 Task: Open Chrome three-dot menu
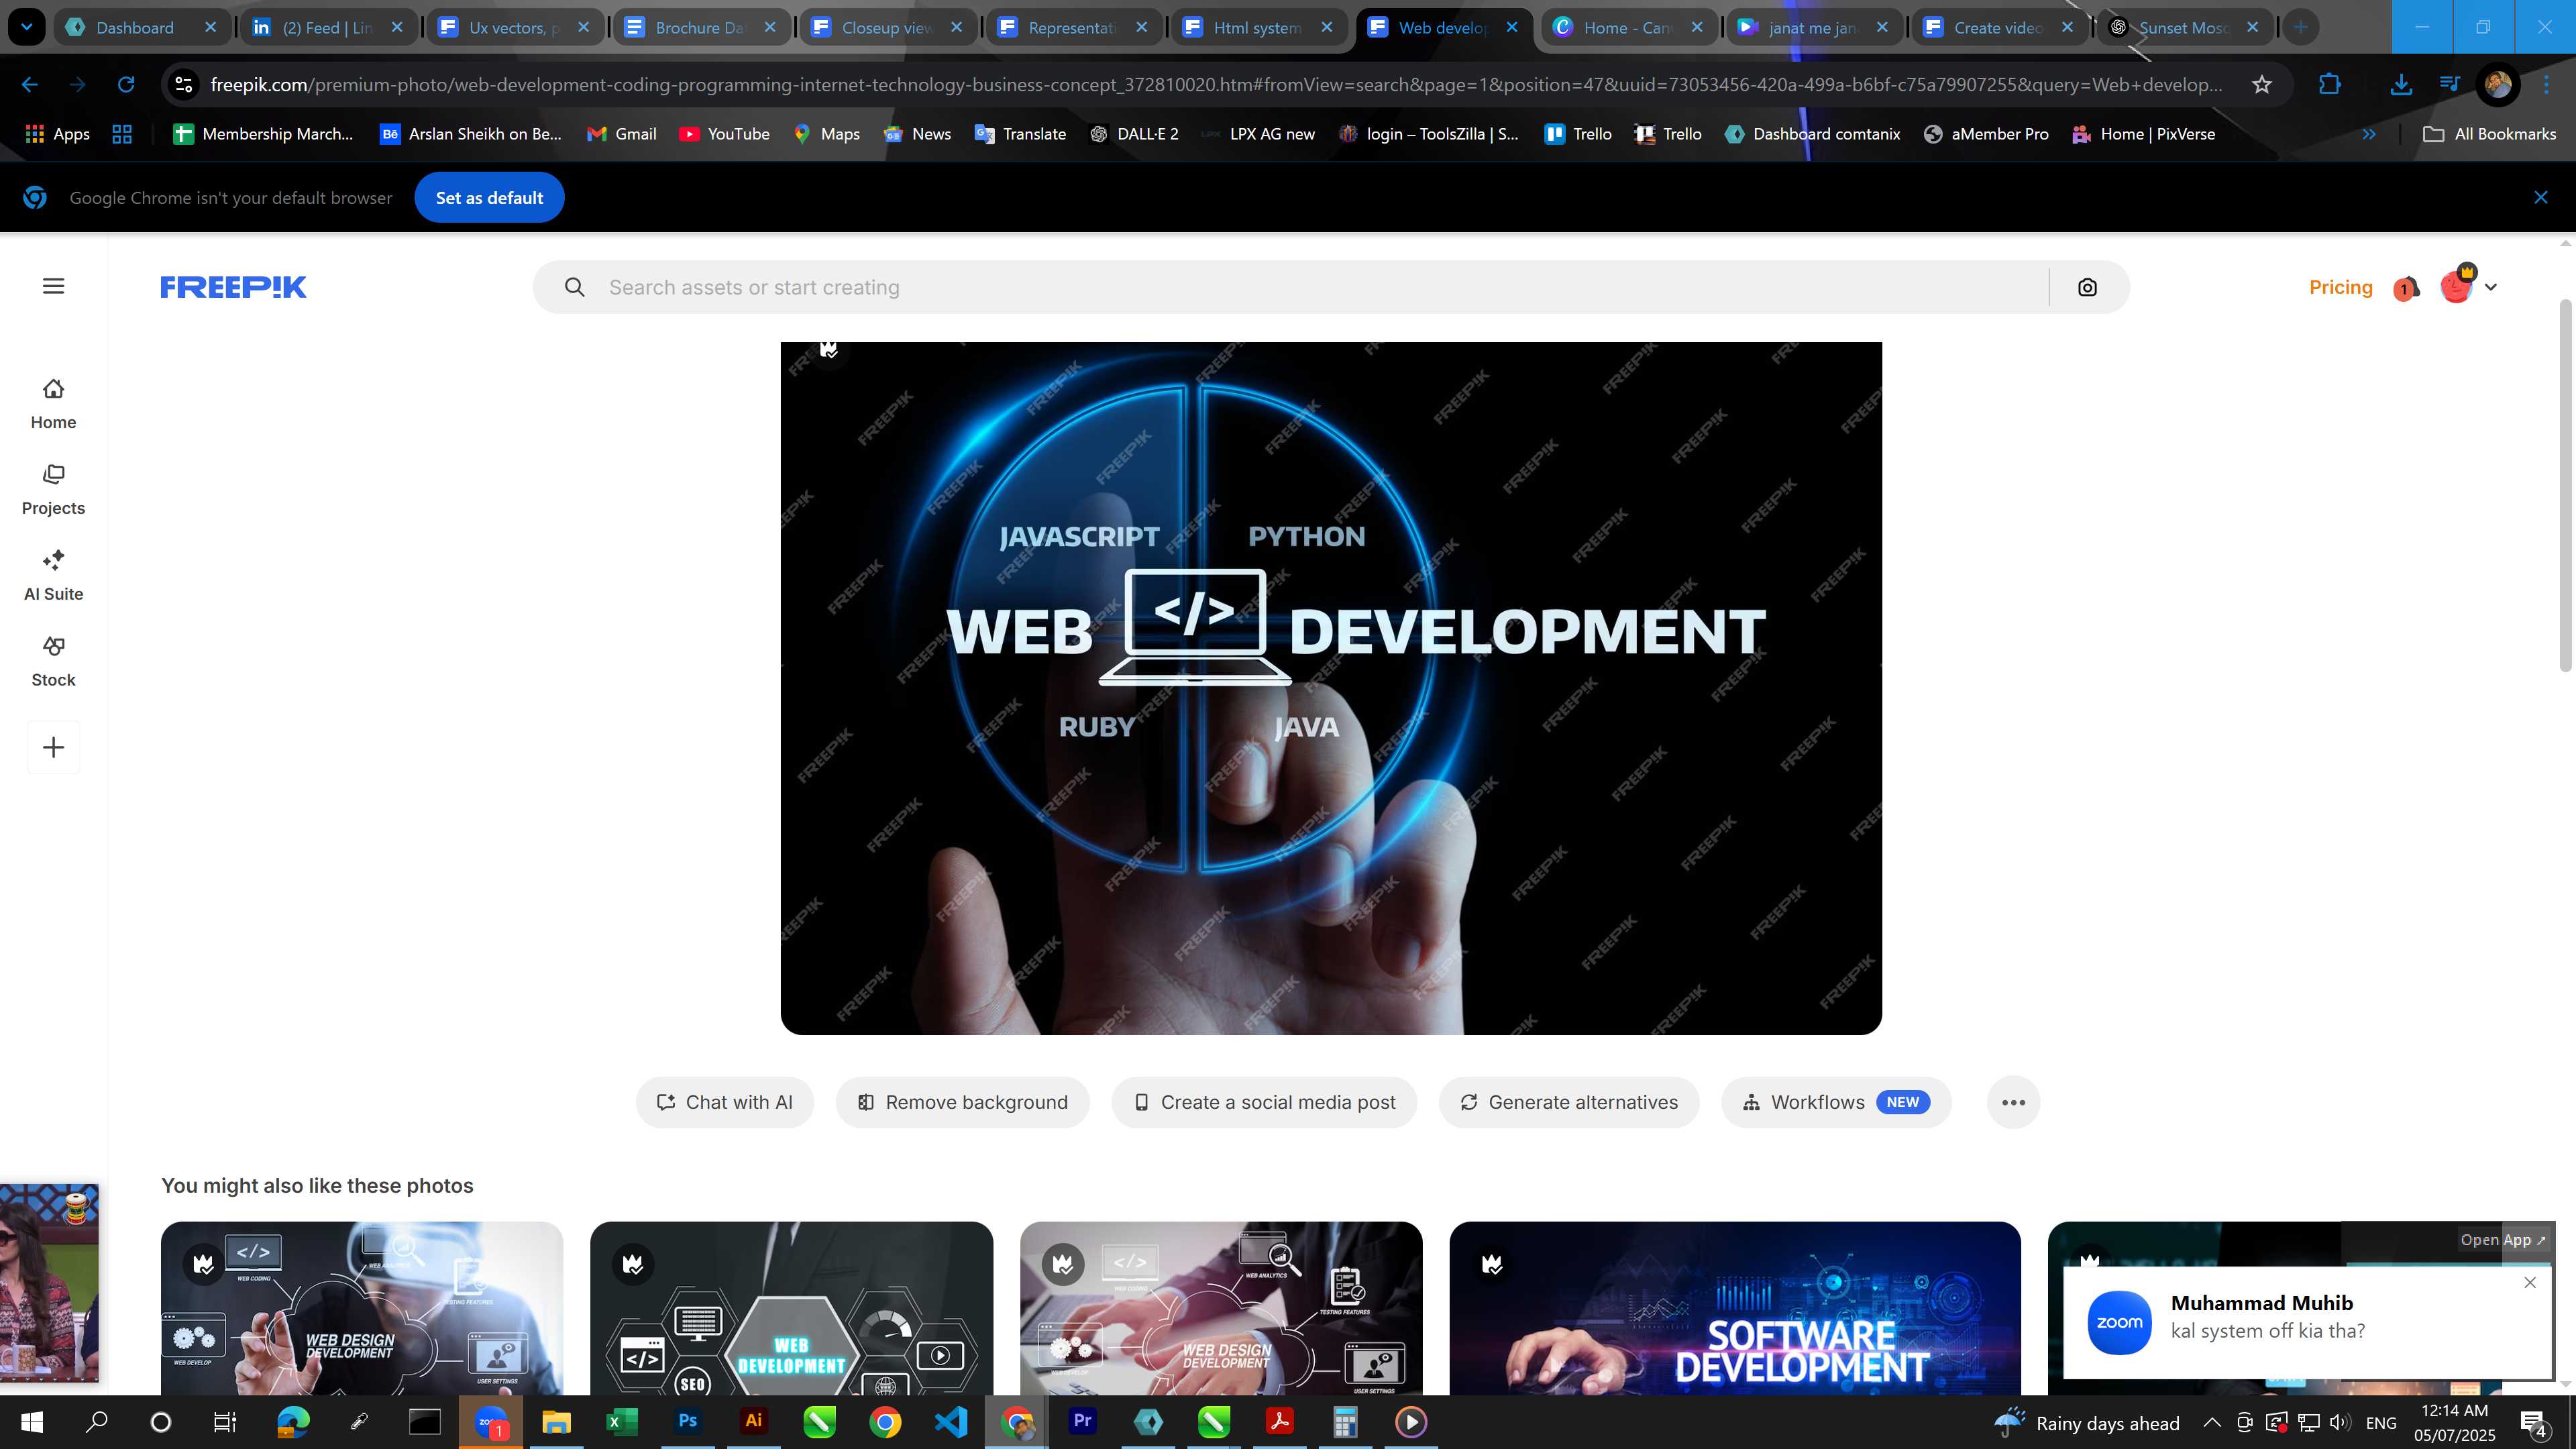(x=2546, y=85)
